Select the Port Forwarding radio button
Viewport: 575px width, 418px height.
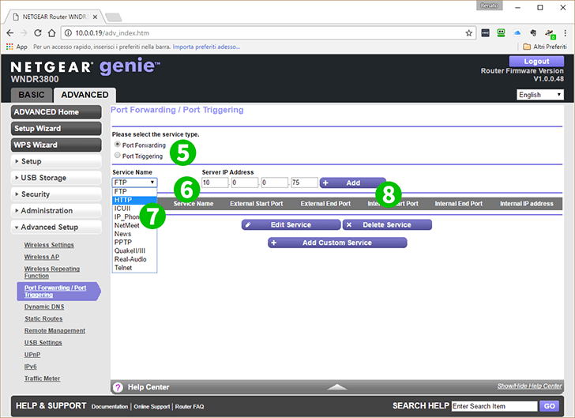[x=118, y=145]
